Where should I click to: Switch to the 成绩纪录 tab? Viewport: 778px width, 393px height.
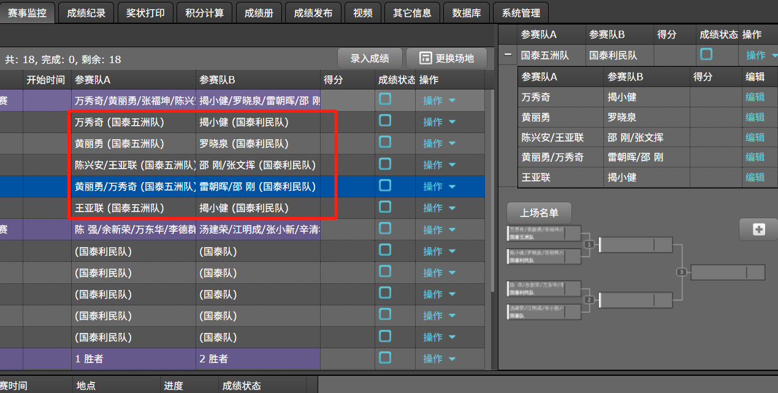click(86, 12)
